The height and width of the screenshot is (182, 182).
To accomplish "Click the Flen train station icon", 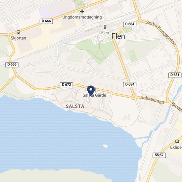I will [105, 27].
